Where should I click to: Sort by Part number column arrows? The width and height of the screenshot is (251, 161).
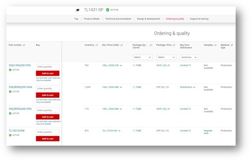pos(24,45)
